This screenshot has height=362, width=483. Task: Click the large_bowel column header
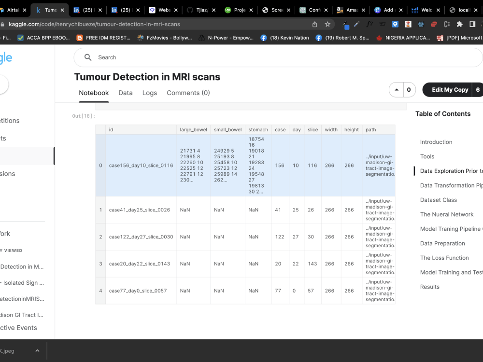[x=194, y=129]
